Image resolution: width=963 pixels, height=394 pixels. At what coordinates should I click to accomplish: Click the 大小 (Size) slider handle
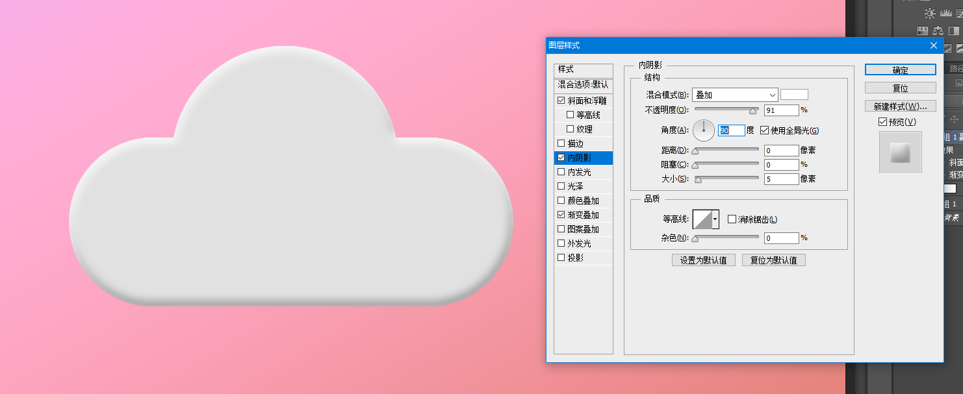click(x=698, y=180)
